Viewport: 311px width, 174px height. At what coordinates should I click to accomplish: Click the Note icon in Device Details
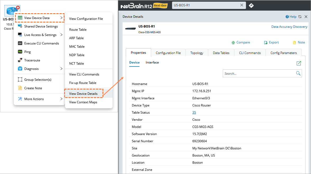[295, 43]
